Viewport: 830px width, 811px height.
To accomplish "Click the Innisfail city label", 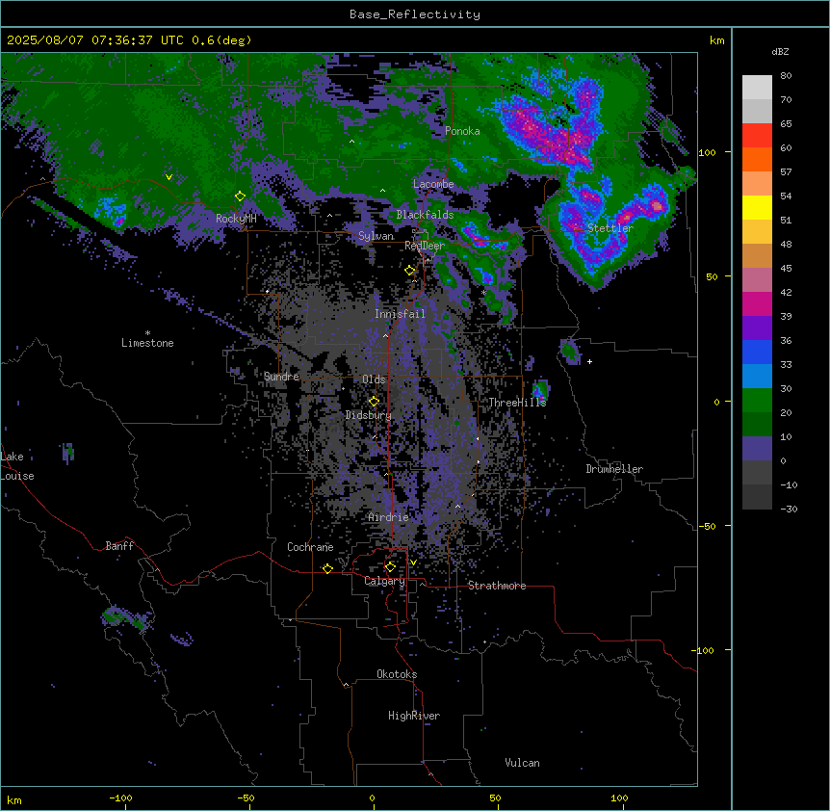I will pyautogui.click(x=400, y=314).
